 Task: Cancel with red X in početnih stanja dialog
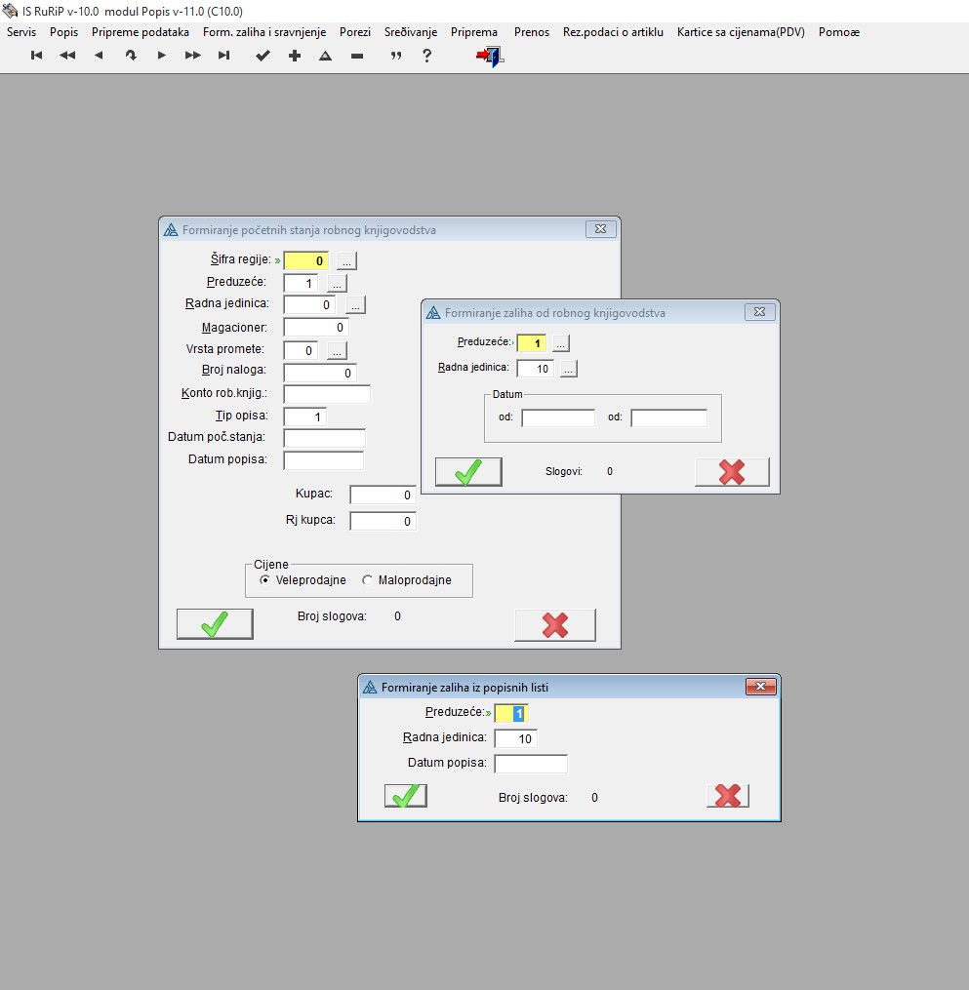tap(554, 625)
